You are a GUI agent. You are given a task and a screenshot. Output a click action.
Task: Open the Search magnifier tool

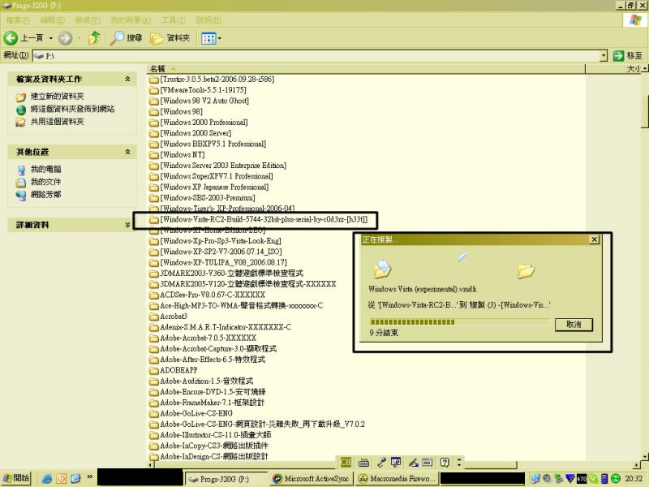(x=117, y=38)
